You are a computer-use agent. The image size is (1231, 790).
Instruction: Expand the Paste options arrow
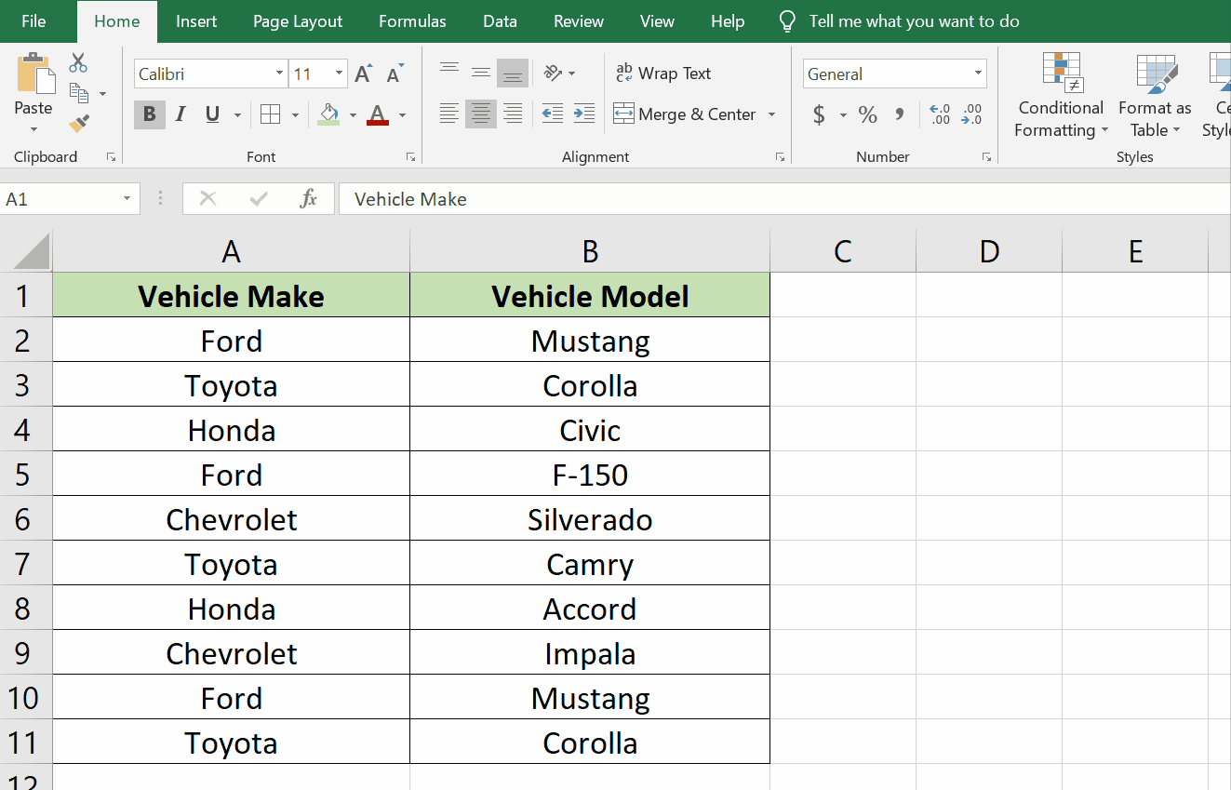(x=33, y=129)
